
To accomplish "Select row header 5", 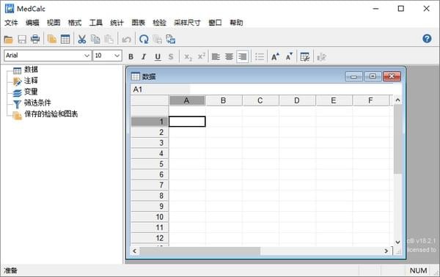I will (150, 164).
